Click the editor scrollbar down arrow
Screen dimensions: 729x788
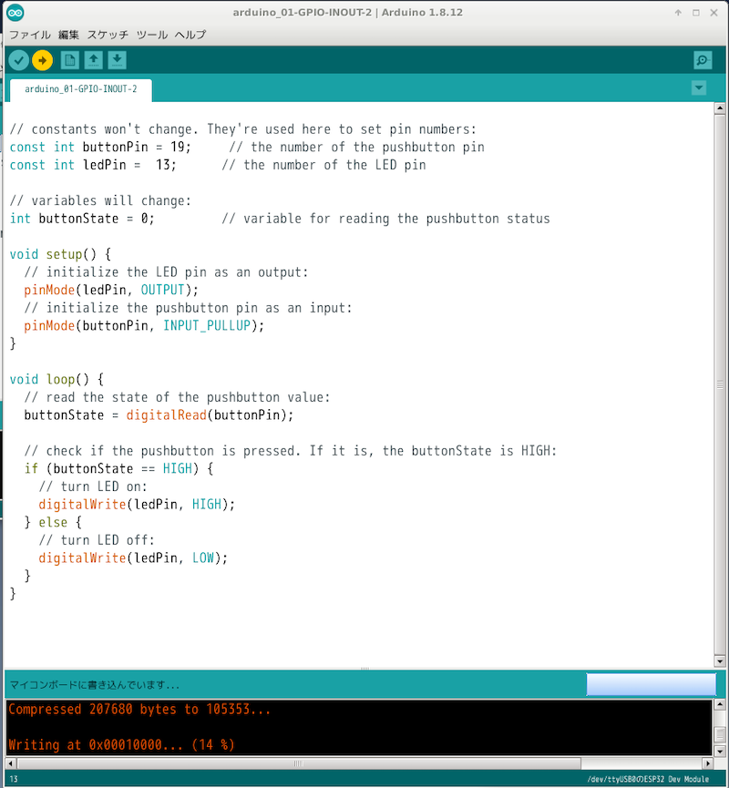(x=719, y=661)
